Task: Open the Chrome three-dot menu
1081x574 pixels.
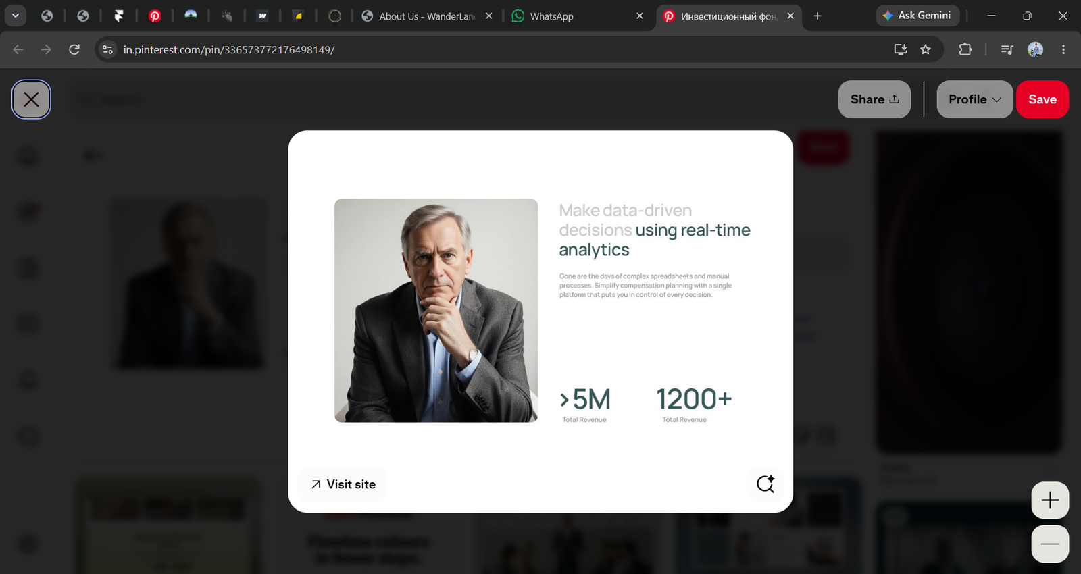Action: (x=1063, y=49)
